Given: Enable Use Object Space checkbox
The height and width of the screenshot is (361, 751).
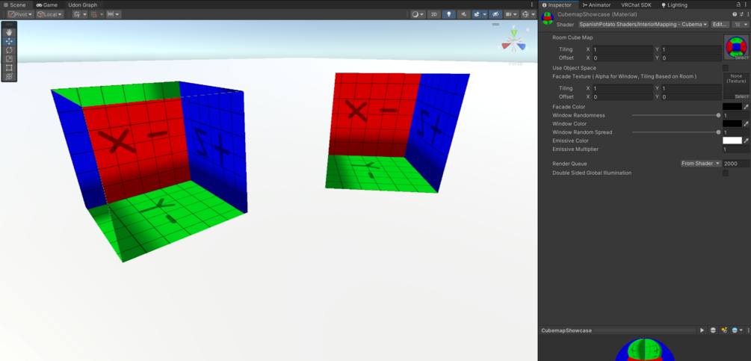Looking at the screenshot, I should [725, 68].
